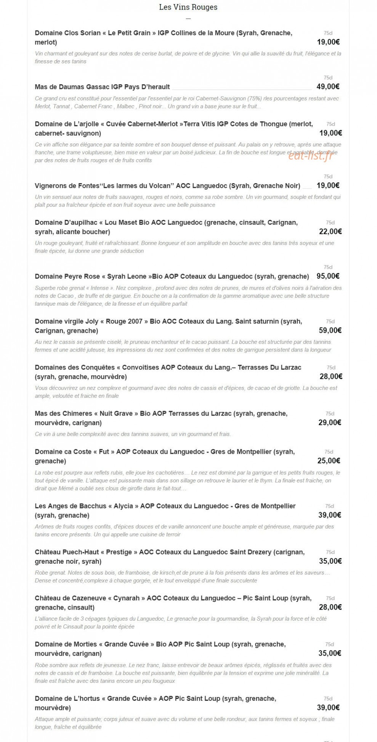Select Domaine de Morties Grande Cuvée wine

pos(160,649)
